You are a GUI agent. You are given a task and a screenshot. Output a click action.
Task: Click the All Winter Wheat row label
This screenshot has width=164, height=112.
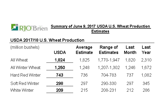click(x=26, y=67)
